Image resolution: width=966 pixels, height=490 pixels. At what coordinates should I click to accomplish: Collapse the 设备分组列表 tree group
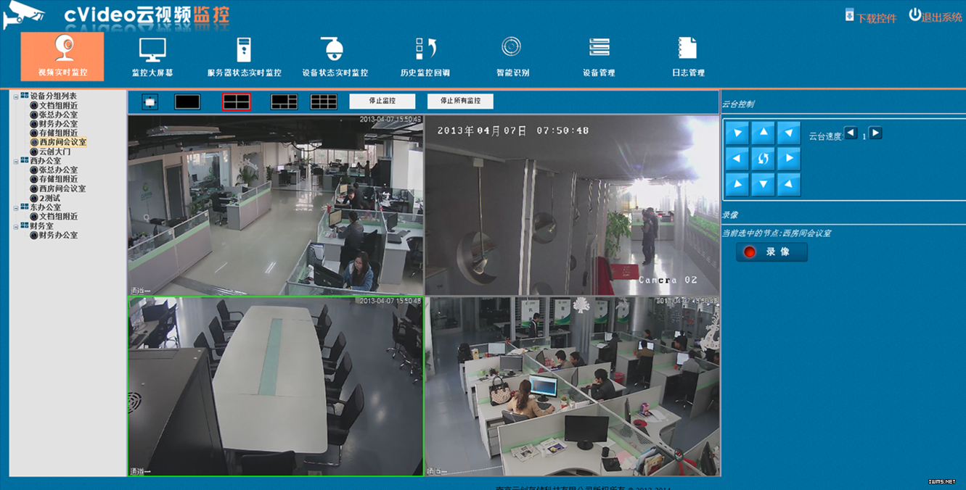[16, 96]
